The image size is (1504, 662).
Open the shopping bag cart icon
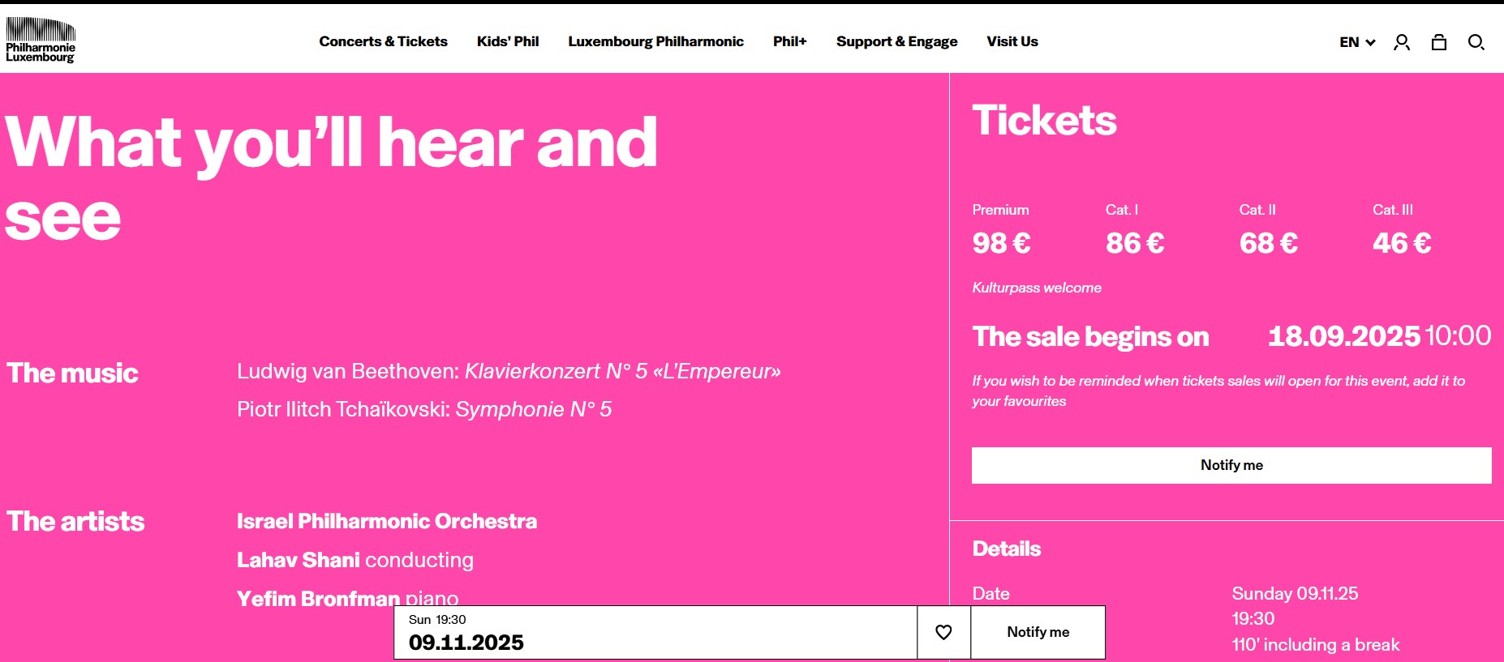pyautogui.click(x=1439, y=42)
